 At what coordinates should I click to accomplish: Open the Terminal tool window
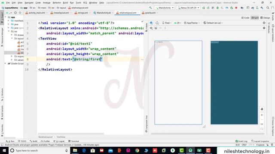point(73,141)
